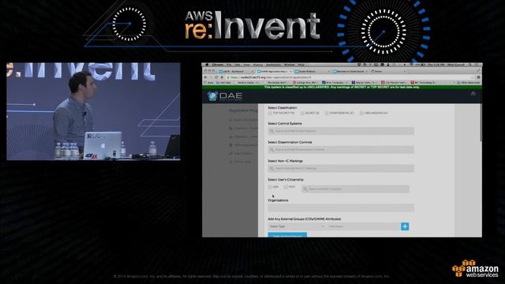This screenshot has width=505, height=284.
Task: Click the green UNCLASSIFIED classification banner text
Action: coord(342,87)
